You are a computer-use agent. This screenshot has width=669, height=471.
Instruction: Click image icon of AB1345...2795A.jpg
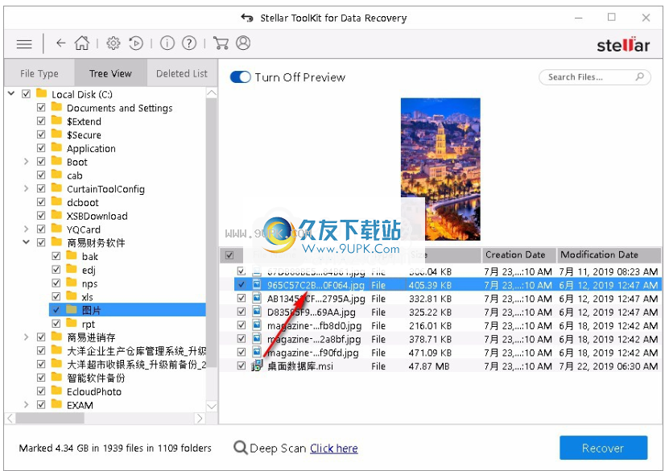tap(257, 298)
